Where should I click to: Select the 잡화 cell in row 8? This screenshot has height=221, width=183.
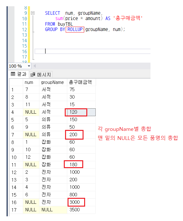[53, 142]
